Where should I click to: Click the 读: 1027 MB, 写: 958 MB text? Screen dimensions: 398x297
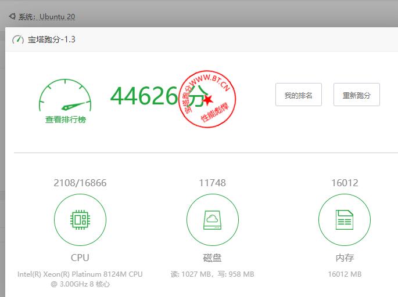point(213,274)
